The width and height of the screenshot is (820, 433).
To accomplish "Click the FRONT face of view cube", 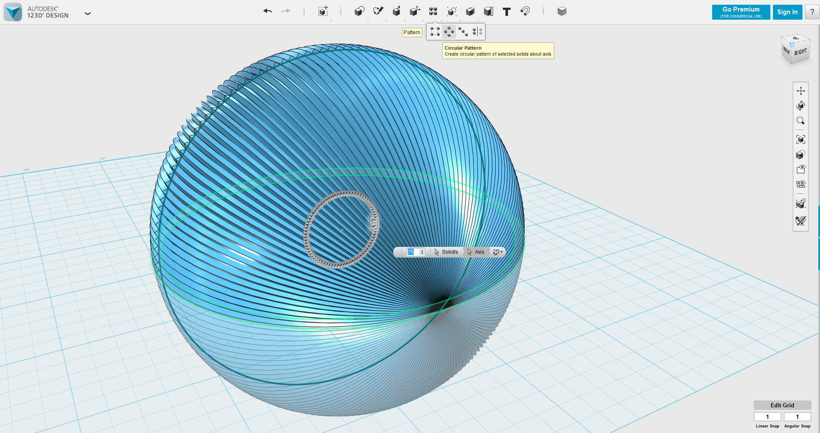I will (786, 50).
